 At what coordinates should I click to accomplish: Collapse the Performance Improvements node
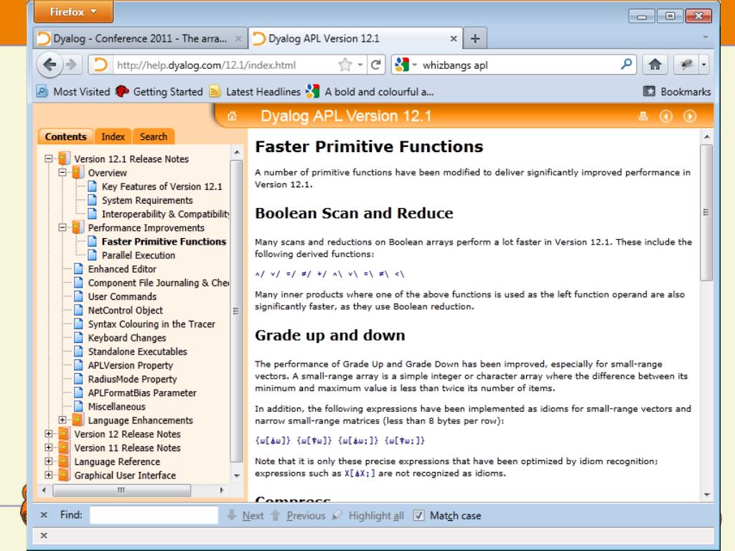pos(62,227)
